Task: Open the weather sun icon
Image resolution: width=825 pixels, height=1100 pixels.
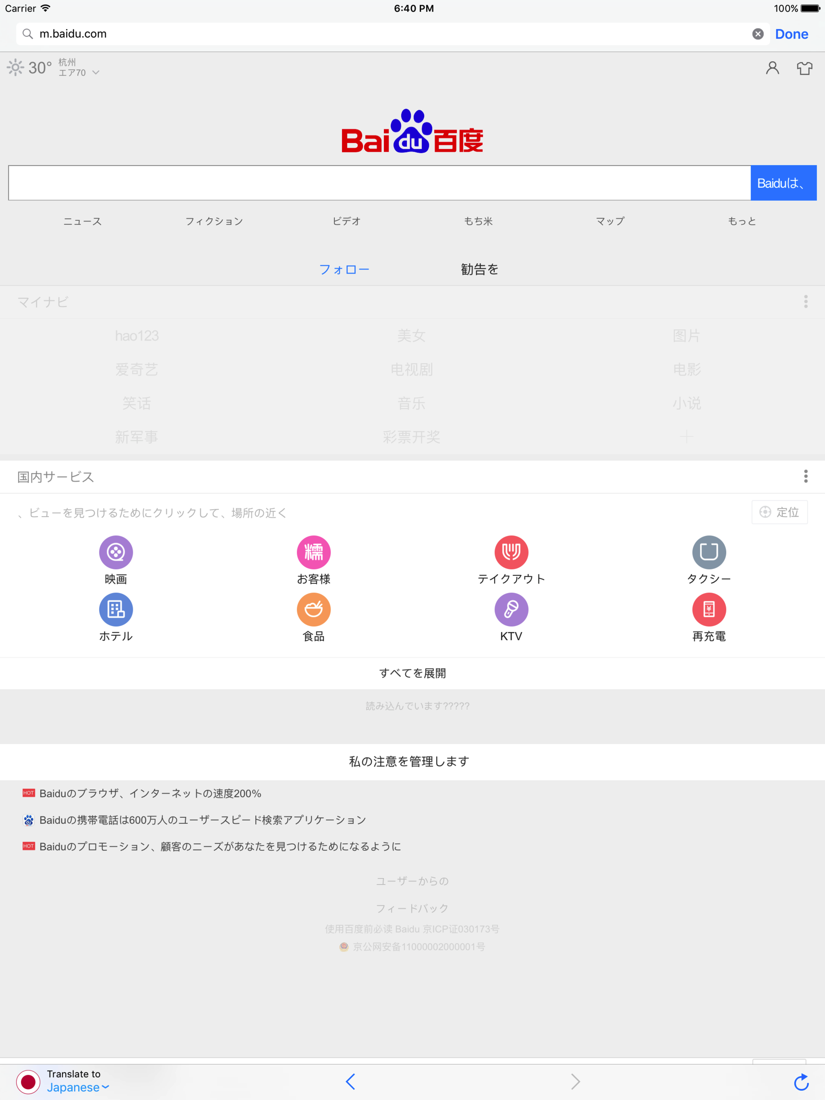Action: click(x=15, y=68)
